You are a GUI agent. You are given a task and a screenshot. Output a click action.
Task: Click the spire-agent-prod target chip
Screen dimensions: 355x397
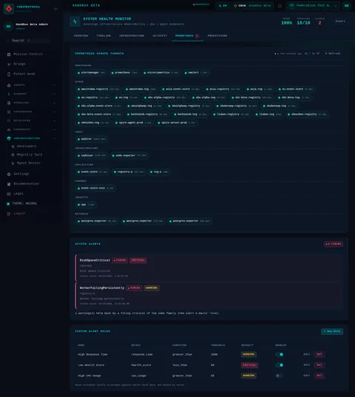133,123
